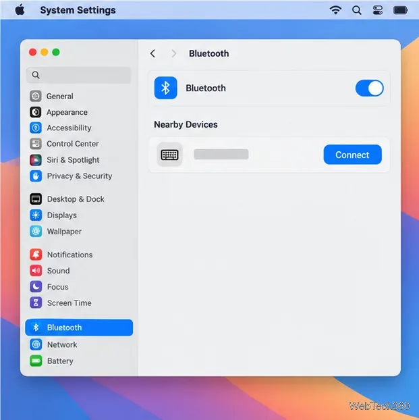The width and height of the screenshot is (419, 420).
Task: Click the Sound speaker icon
Action: coord(36,271)
